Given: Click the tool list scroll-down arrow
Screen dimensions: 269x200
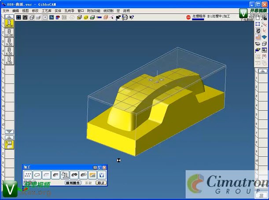Looking at the screenshot, I should click(x=9, y=132).
